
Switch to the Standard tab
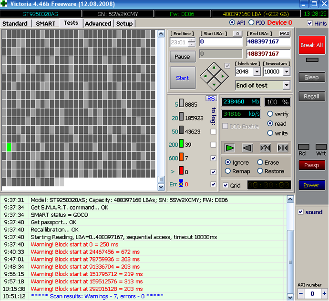point(15,23)
